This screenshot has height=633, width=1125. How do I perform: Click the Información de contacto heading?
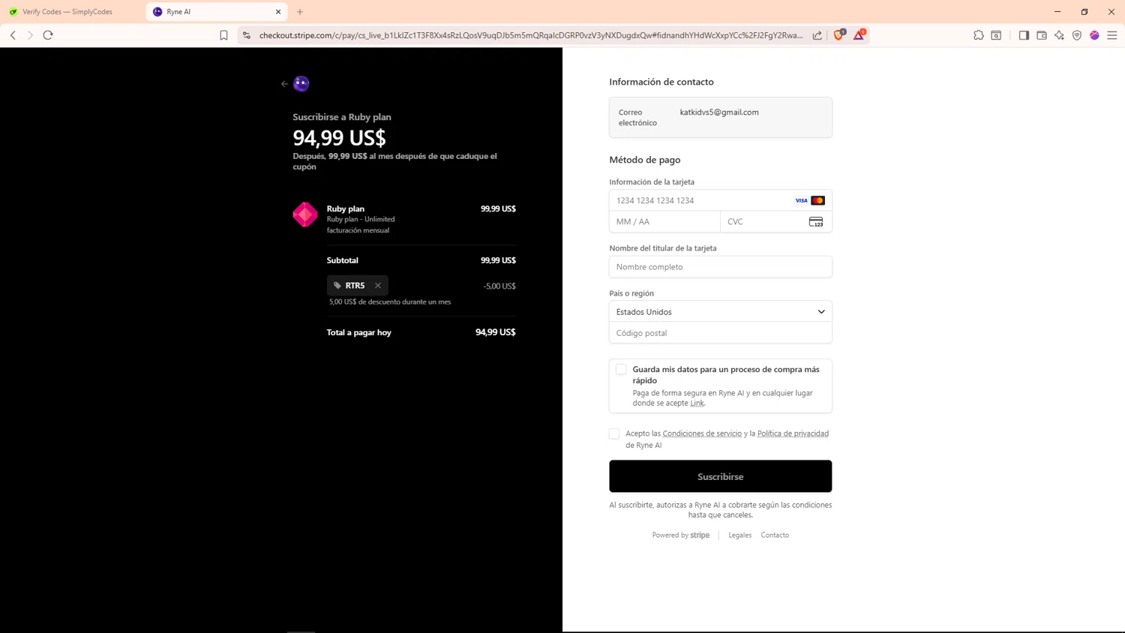(661, 82)
